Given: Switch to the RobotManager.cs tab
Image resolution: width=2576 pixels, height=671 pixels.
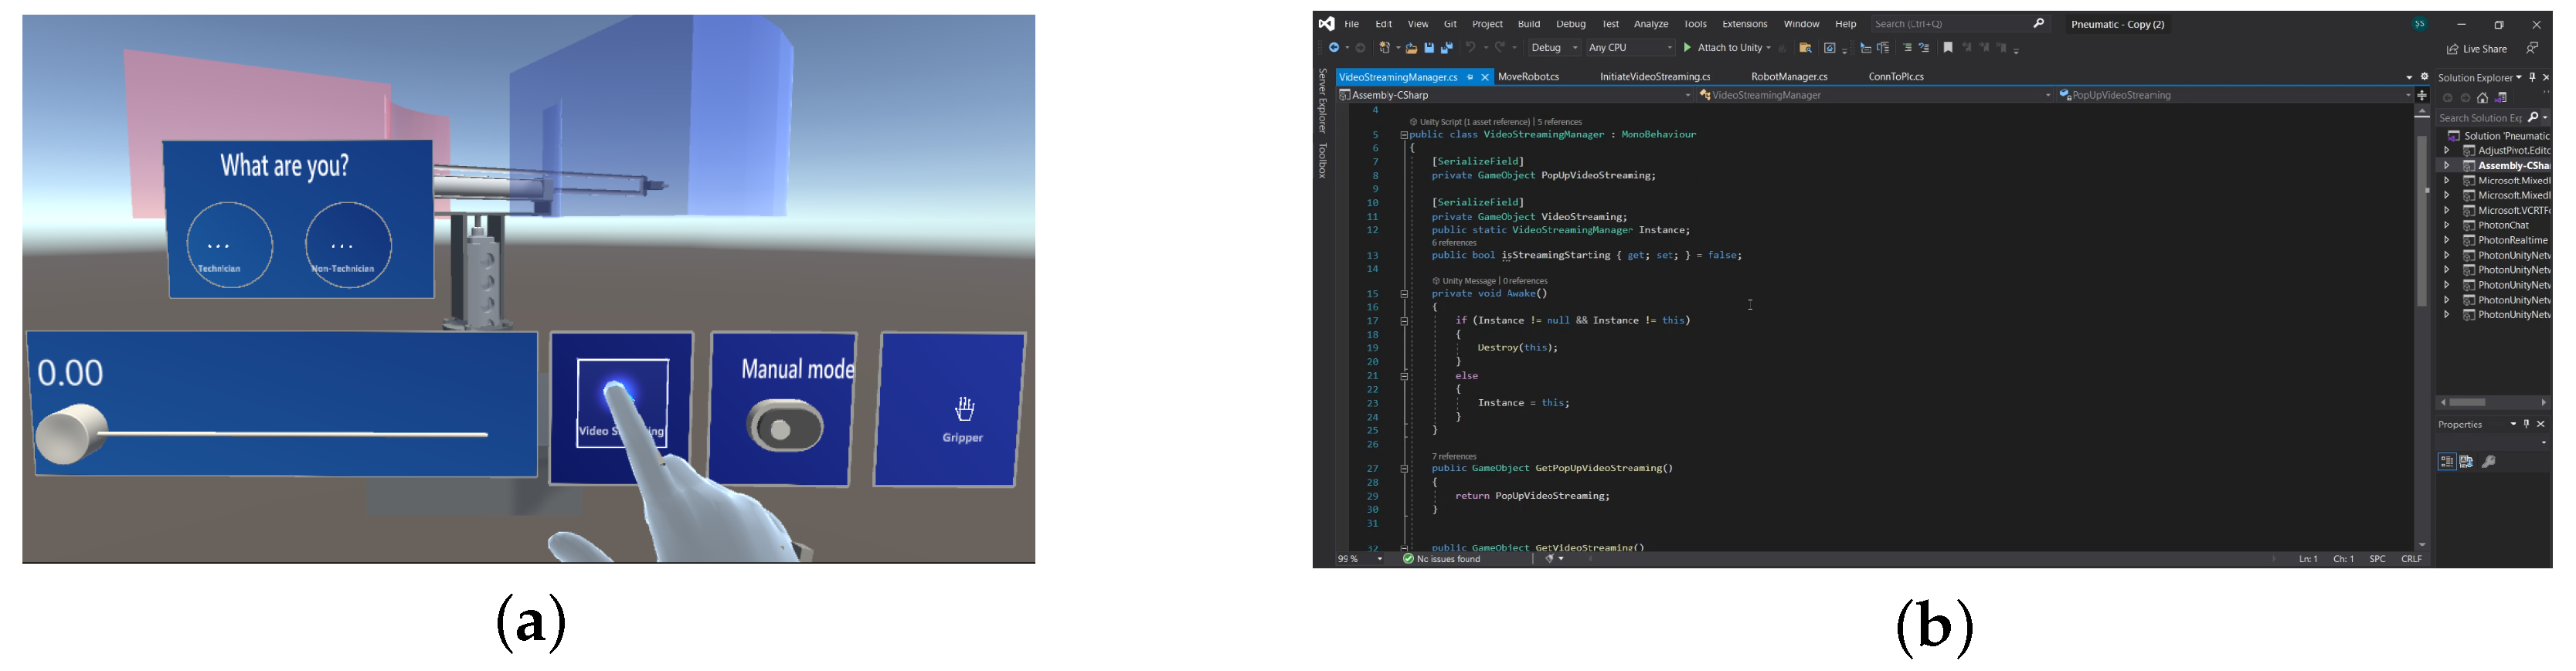Looking at the screenshot, I should tap(1789, 77).
